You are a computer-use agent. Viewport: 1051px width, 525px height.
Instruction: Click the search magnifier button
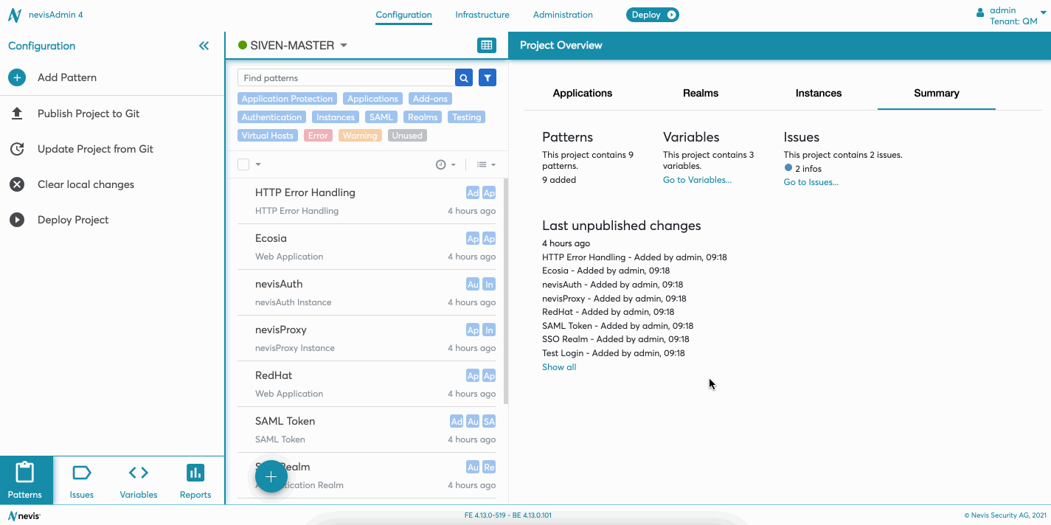(x=464, y=77)
